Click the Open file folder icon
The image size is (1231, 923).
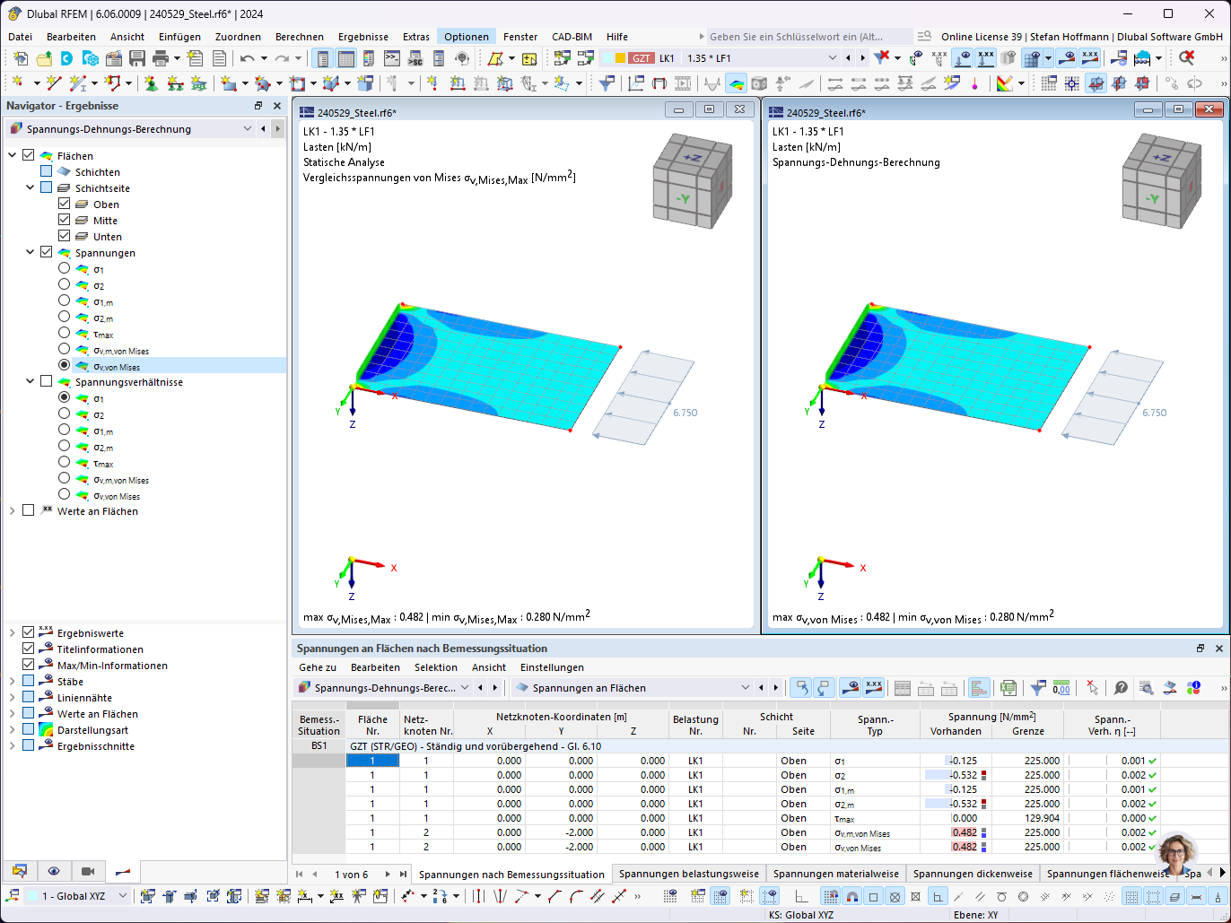pyautogui.click(x=43, y=58)
